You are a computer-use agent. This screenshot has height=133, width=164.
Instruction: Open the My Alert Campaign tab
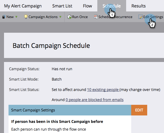pyautogui.click(x=23, y=6)
